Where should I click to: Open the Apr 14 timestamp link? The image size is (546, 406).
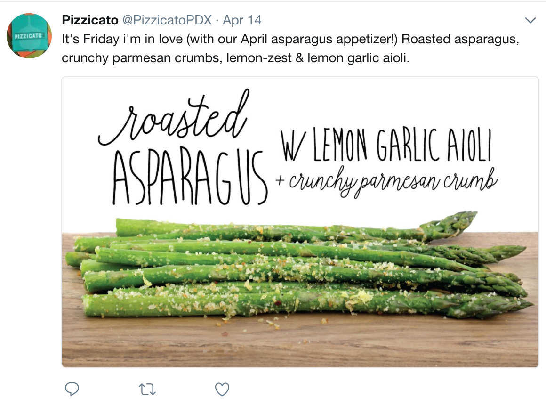click(x=242, y=20)
